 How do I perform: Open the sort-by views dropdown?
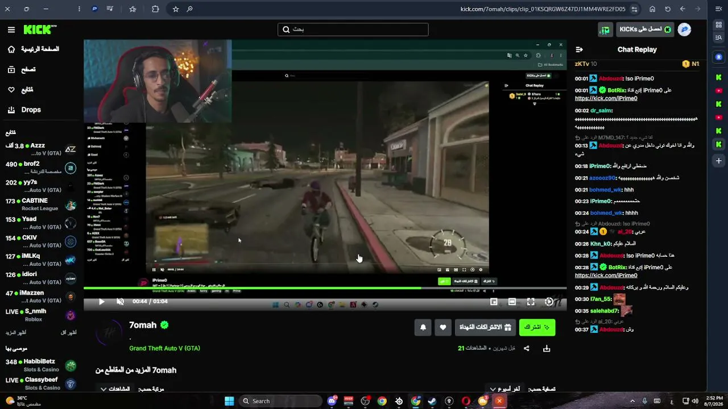coord(115,389)
